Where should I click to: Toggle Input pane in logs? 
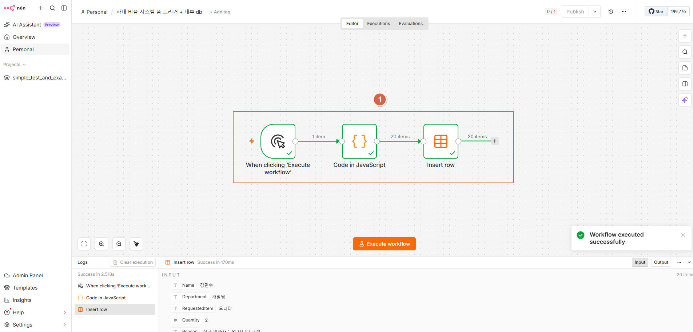(x=640, y=262)
